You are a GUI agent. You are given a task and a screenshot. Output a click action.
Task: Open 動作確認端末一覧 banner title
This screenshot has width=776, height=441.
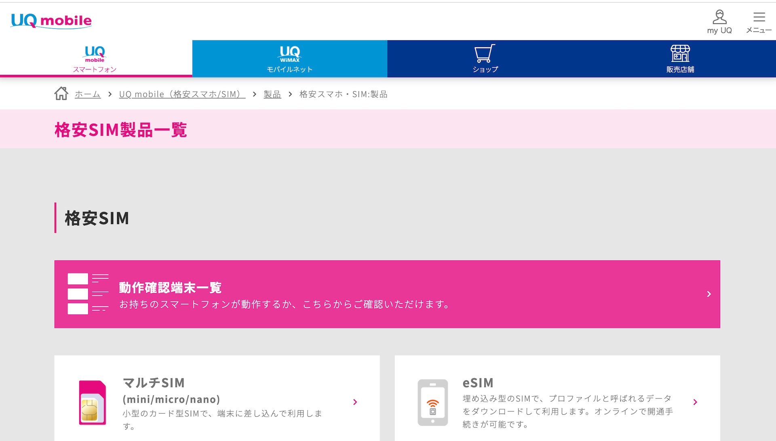click(170, 288)
